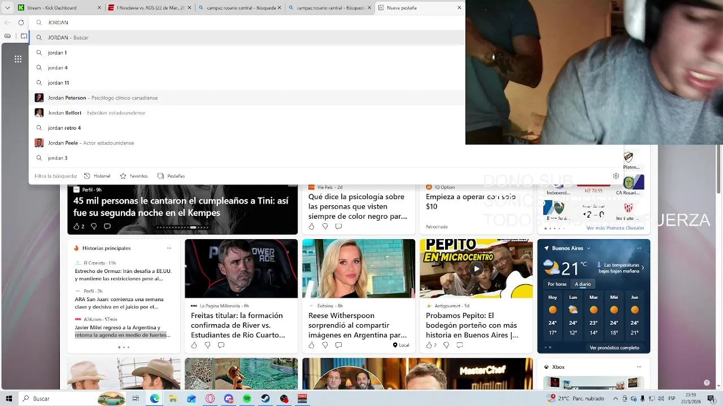Choose the Jordan Peele suggestion
The height and width of the screenshot is (406, 723).
coord(247,143)
